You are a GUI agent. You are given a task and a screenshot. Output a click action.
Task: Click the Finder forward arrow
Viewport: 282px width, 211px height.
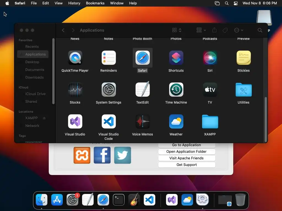[73, 30]
